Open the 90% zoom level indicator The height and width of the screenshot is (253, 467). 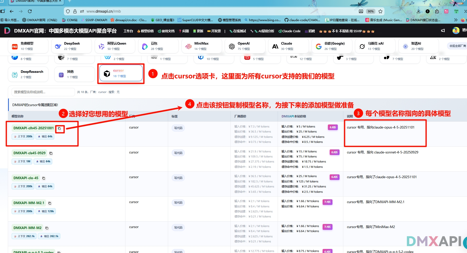[371, 11]
